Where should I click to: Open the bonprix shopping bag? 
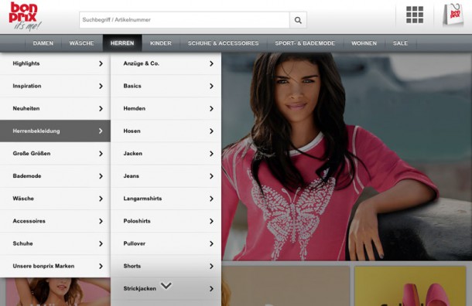pyautogui.click(x=453, y=15)
